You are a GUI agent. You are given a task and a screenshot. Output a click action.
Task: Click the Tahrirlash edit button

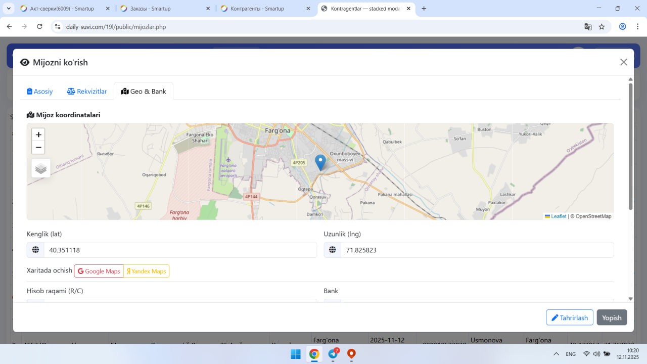pos(570,317)
